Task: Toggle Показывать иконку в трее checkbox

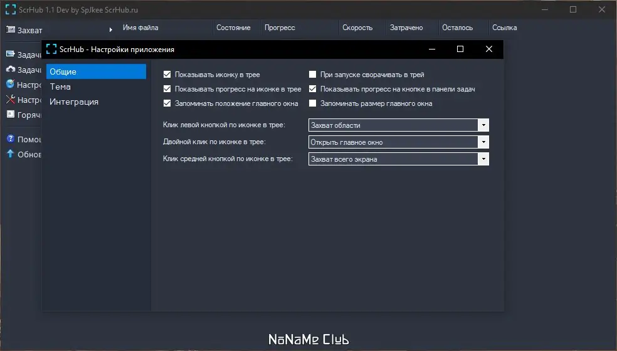Action: pyautogui.click(x=167, y=75)
